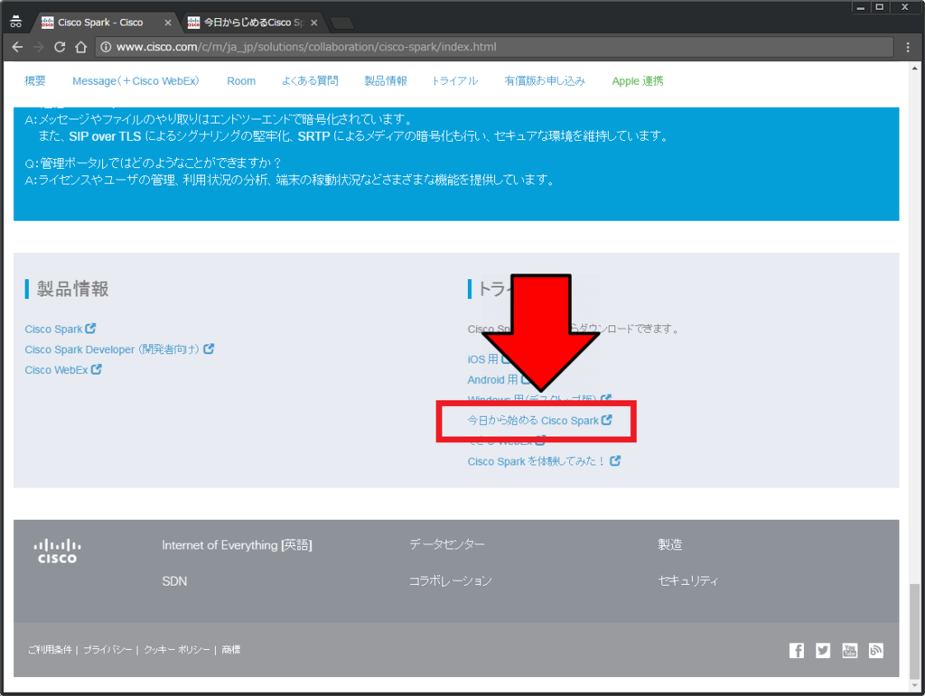Open the クッキー ポリシー link

[x=177, y=649]
